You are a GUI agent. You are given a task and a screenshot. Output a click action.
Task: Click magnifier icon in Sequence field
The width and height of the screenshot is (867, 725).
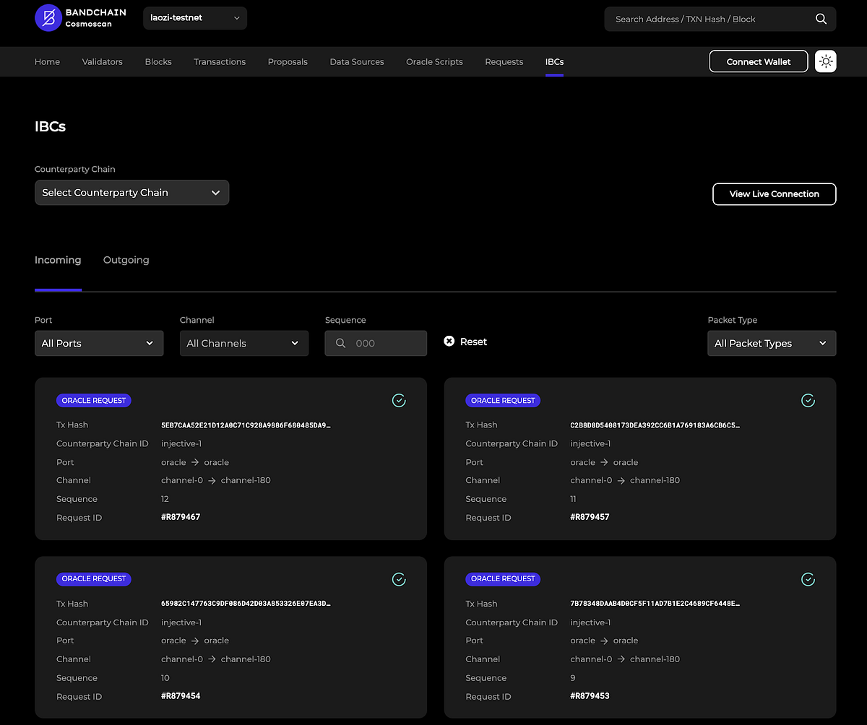(x=340, y=343)
